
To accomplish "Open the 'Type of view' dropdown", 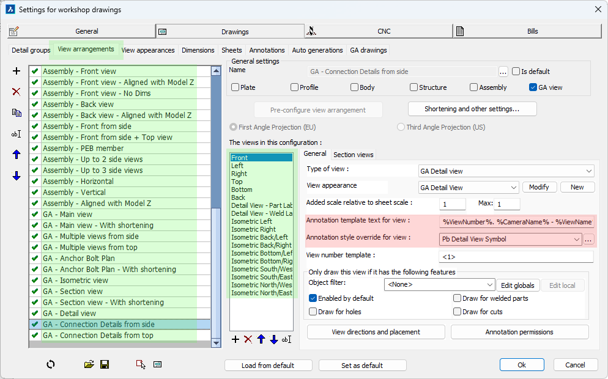I will 588,171.
